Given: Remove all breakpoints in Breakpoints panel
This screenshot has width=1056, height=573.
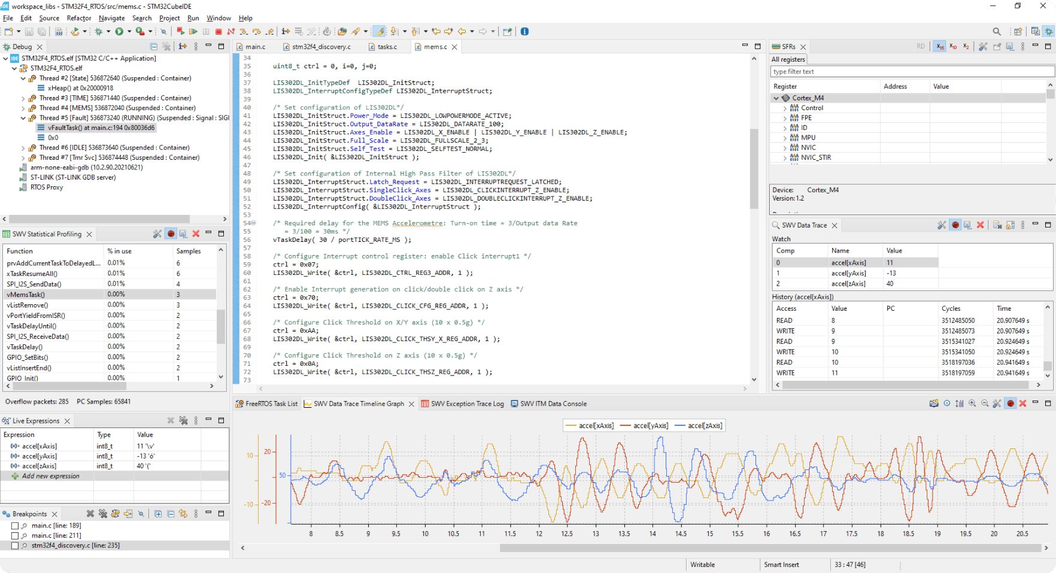Looking at the screenshot, I should tap(103, 514).
